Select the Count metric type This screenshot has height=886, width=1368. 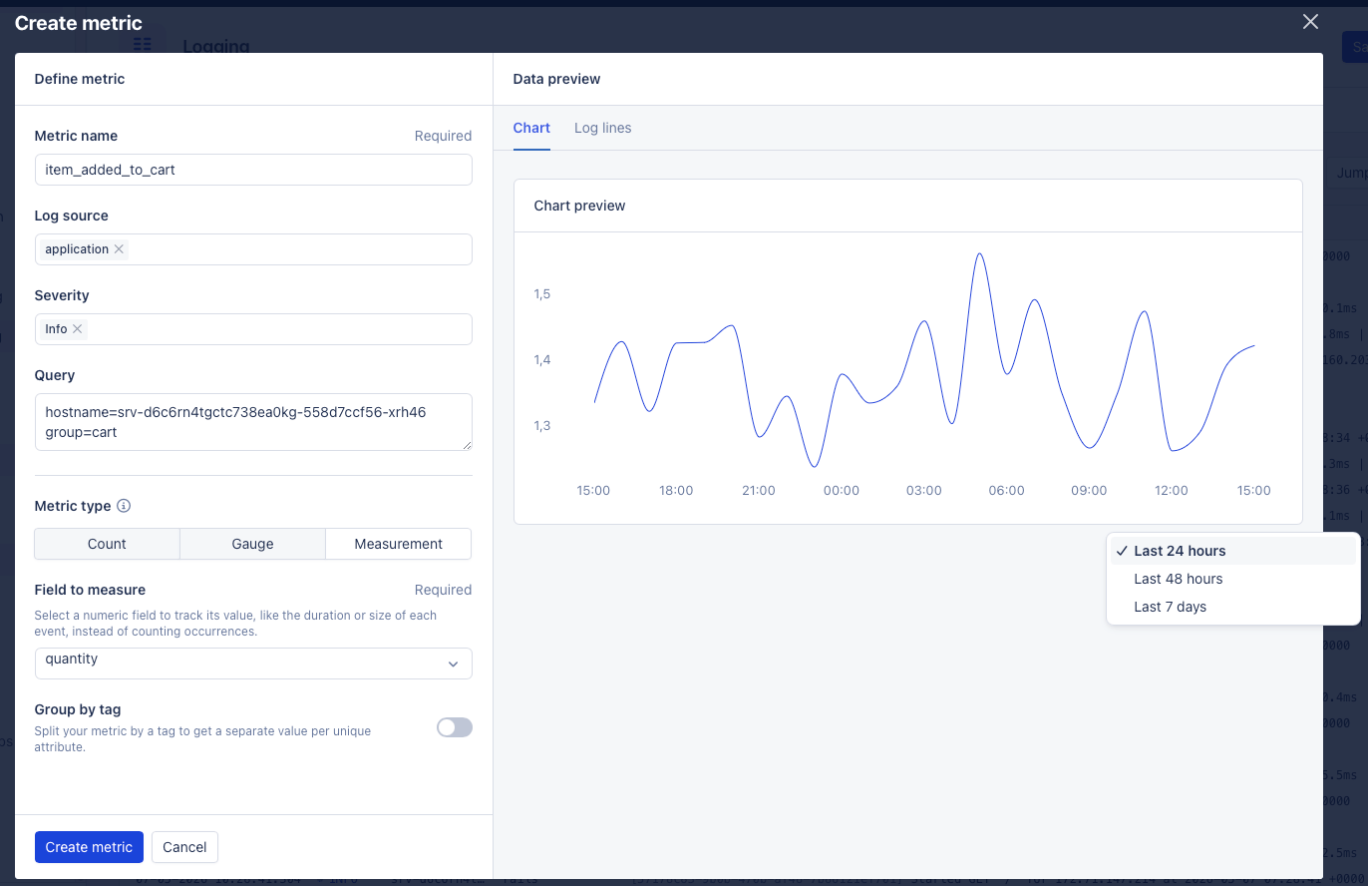coord(107,544)
